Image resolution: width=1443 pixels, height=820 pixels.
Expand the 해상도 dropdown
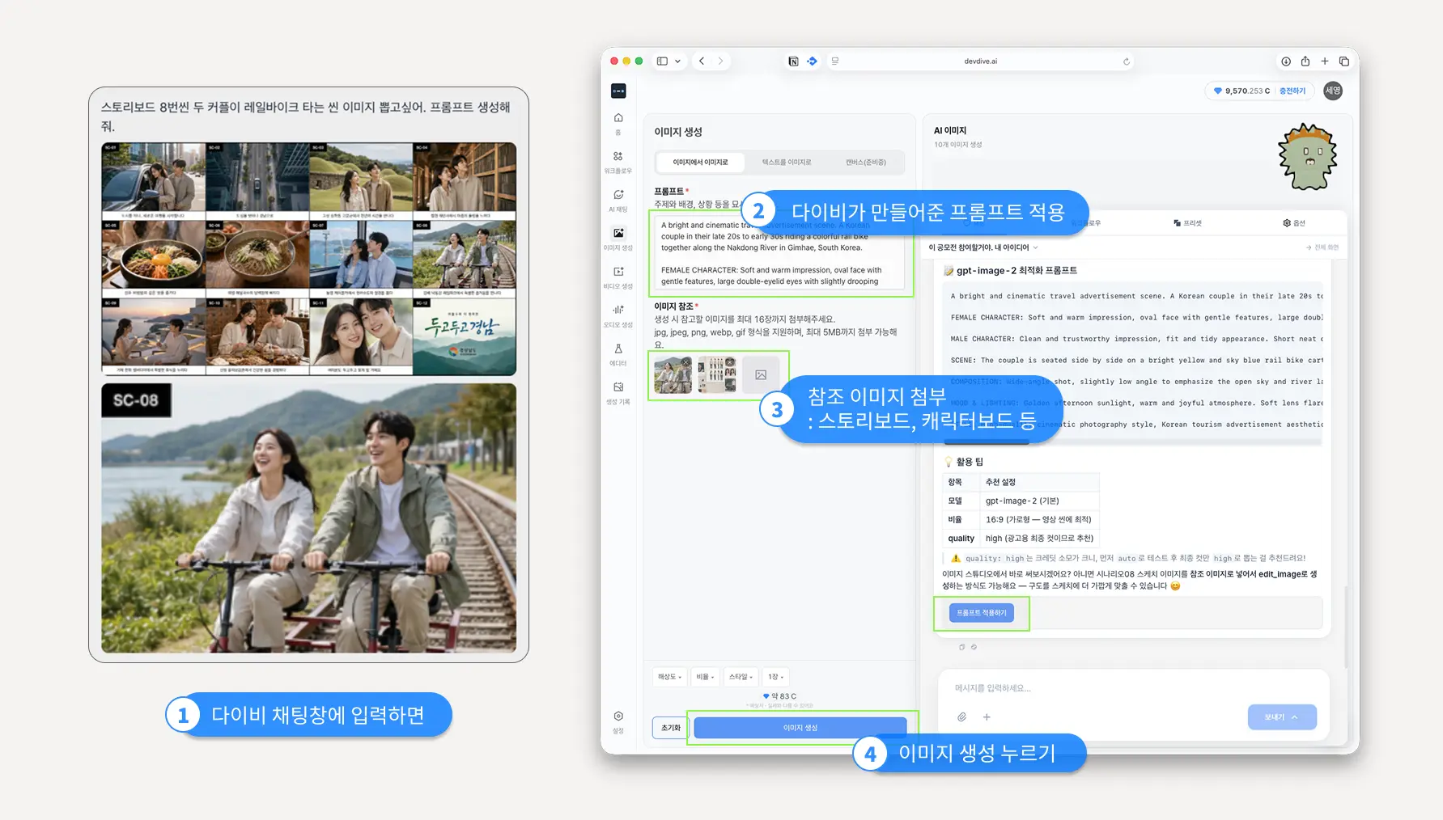pos(670,677)
